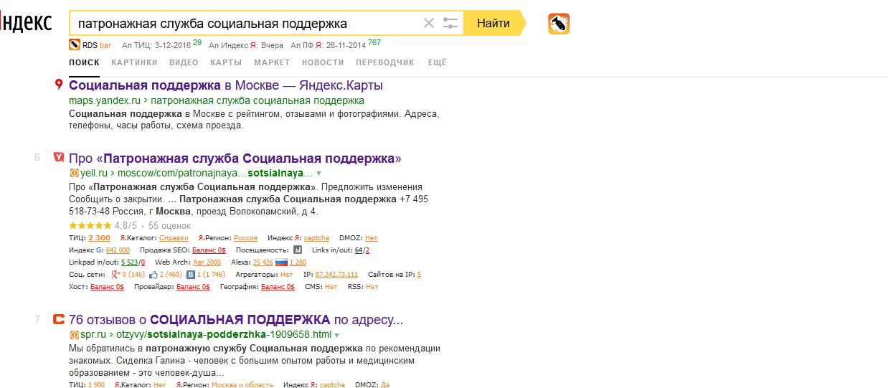Click the yell.ru domain link

tap(93, 173)
